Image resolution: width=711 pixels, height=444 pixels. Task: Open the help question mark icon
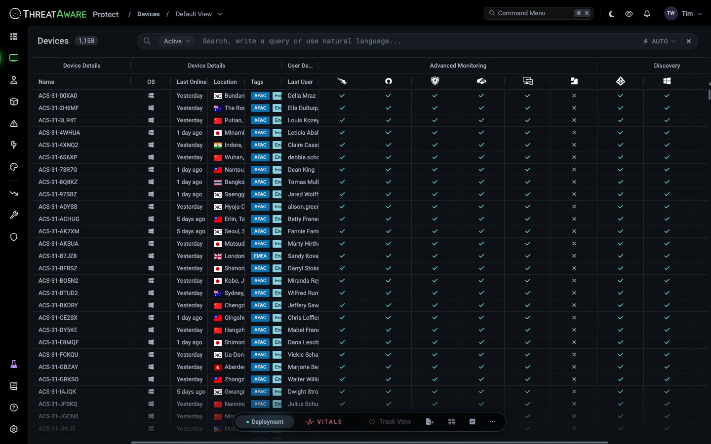tap(14, 407)
